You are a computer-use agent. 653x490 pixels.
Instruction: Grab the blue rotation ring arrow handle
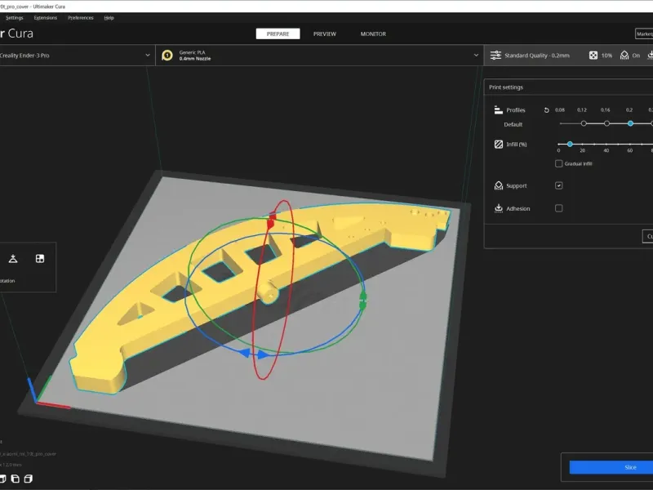click(255, 354)
